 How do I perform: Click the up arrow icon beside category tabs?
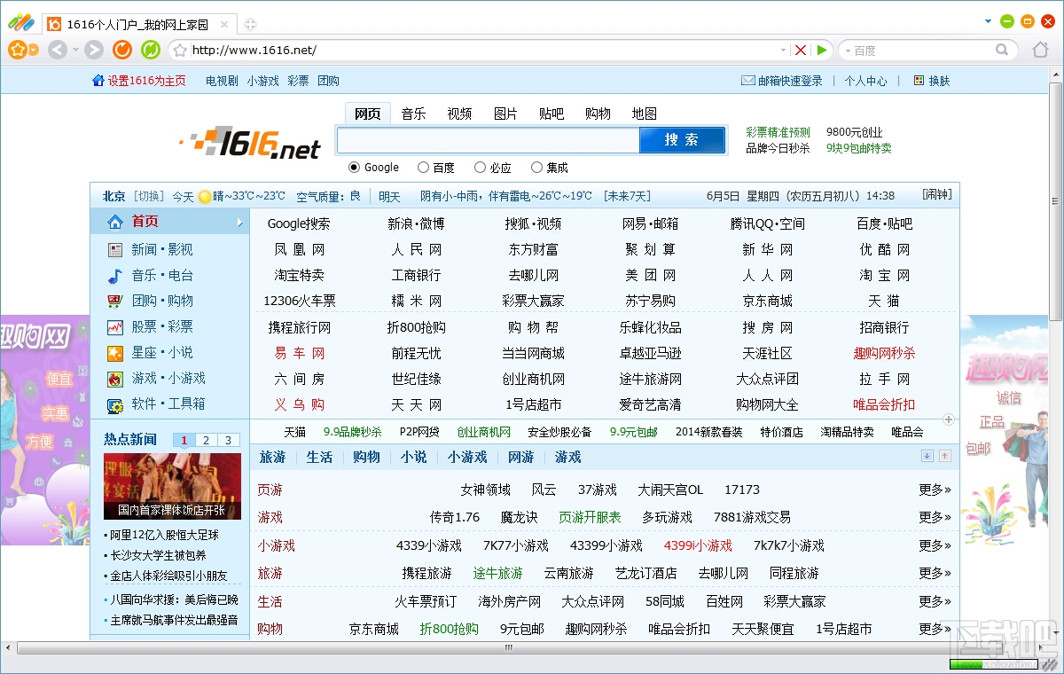tap(945, 456)
